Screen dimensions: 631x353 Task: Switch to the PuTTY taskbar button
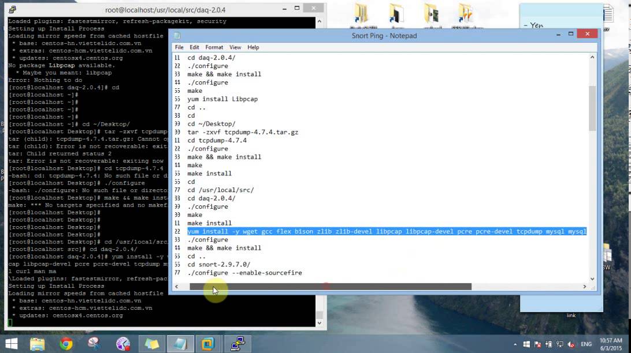coord(237,344)
